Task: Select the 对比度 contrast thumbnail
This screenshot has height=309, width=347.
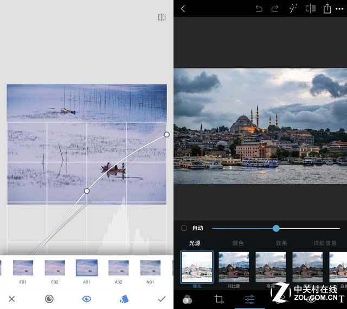Action: click(x=234, y=267)
